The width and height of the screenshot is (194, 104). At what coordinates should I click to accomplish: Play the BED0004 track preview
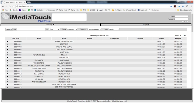(x=8, y=52)
